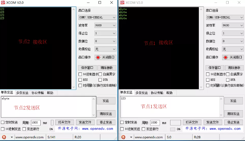Click 打开文件 in right window
Image resolution: width=245 pixels, height=141 pixels.
point(192,122)
